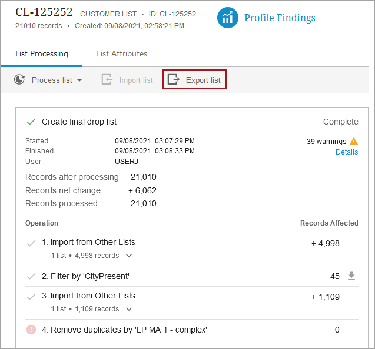The image size is (375, 349).
Task: Click the Import list icon
Action: pos(107,79)
